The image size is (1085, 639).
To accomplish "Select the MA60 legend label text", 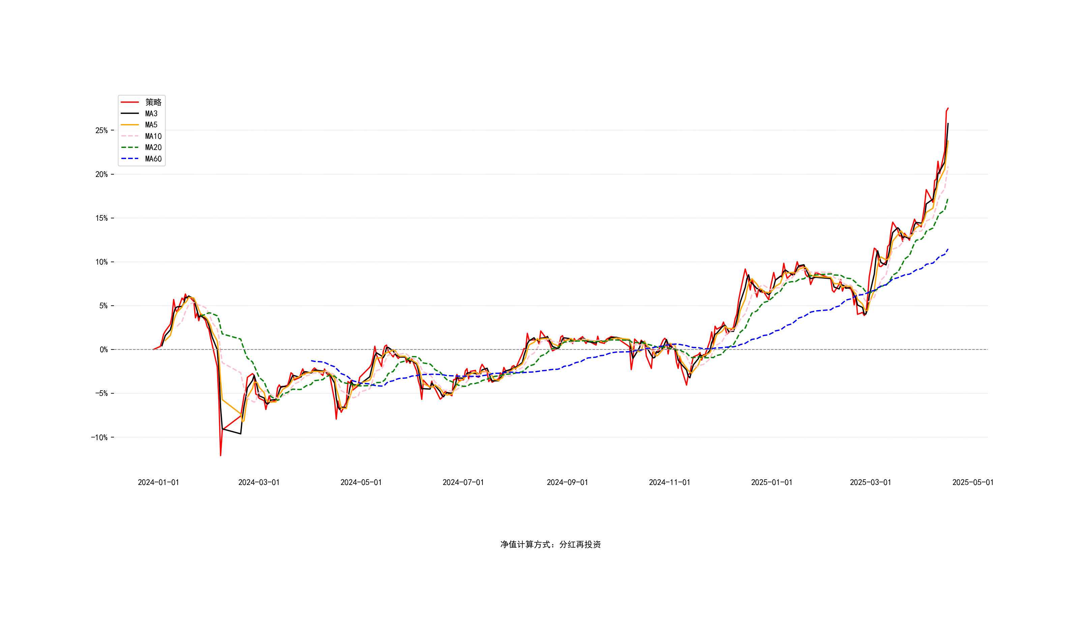I will (153, 159).
